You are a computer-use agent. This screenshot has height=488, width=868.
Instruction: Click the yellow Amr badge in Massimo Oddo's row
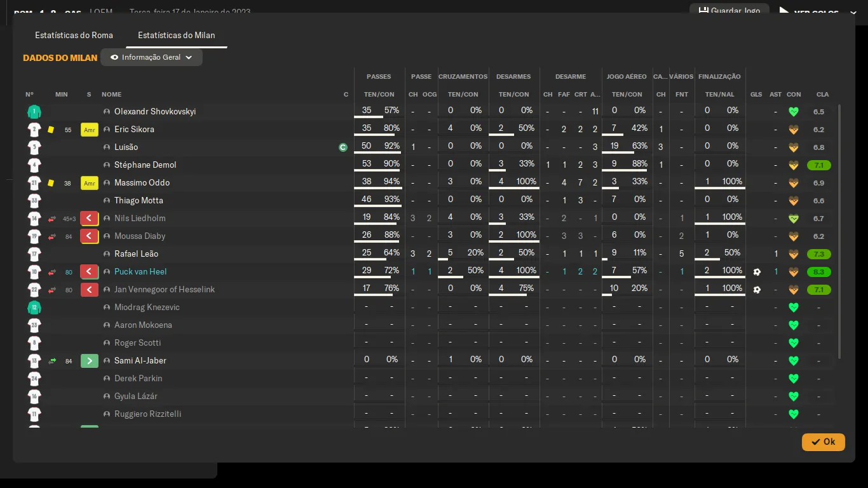89,183
